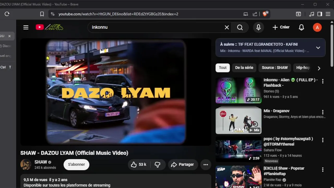334x188 pixels.
Task: Open site settings icon in address bar
Action: [52, 14]
